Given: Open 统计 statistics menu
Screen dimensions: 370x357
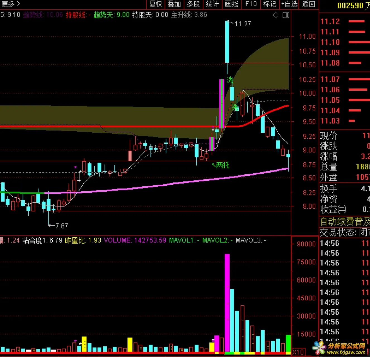Looking at the screenshot, I should pos(212,4).
